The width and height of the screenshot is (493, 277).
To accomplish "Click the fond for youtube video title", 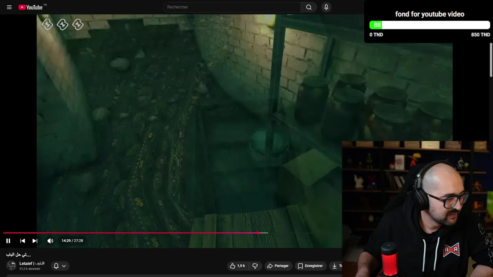I will 429,14.
